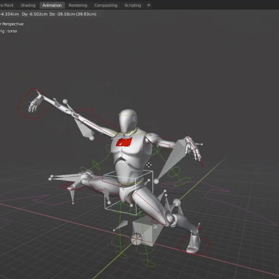This screenshot has width=279, height=279.
Task: Select the red chest control bone
Action: point(125,142)
